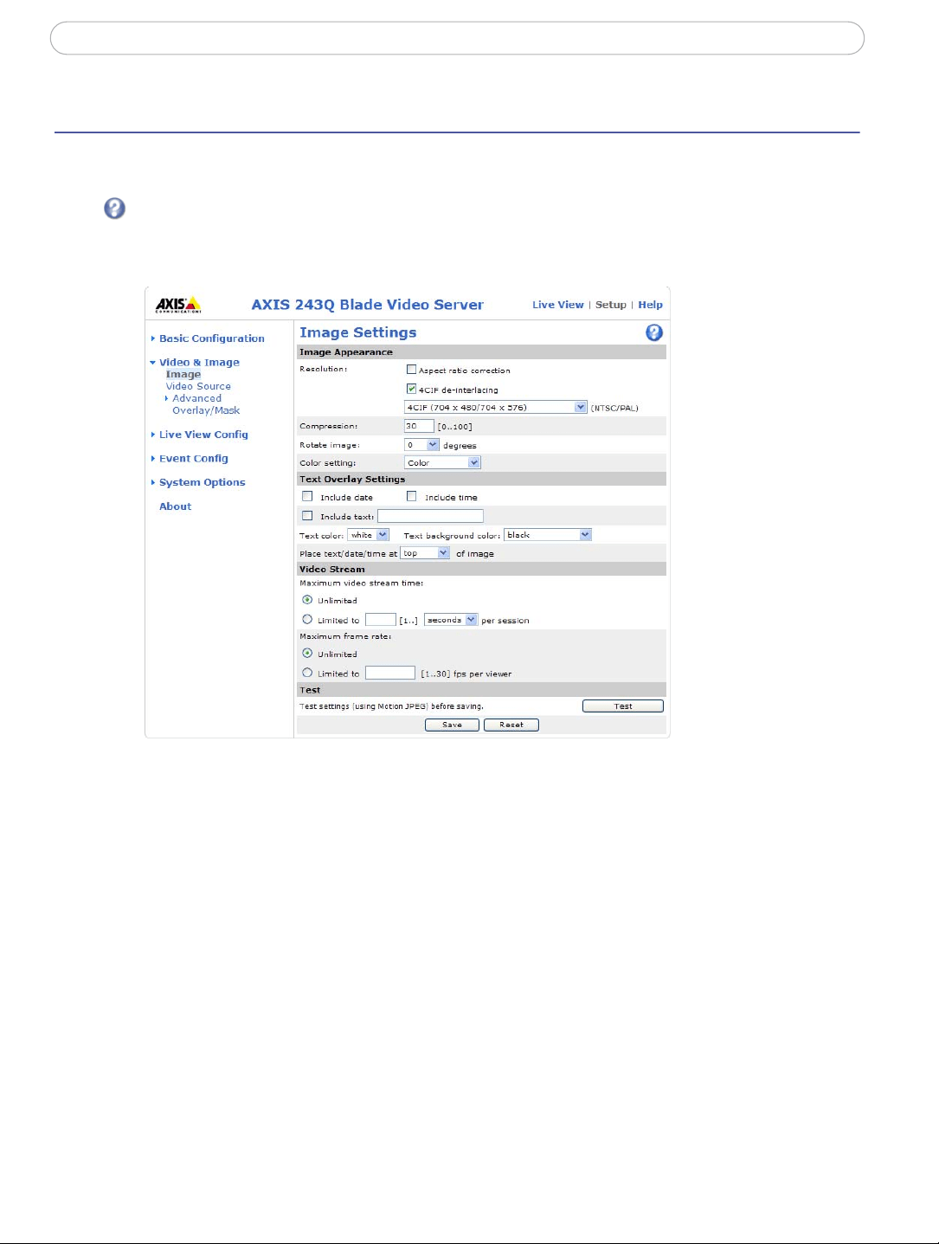Enable Include time checkbox
The height and width of the screenshot is (1244, 939).
click(x=411, y=496)
